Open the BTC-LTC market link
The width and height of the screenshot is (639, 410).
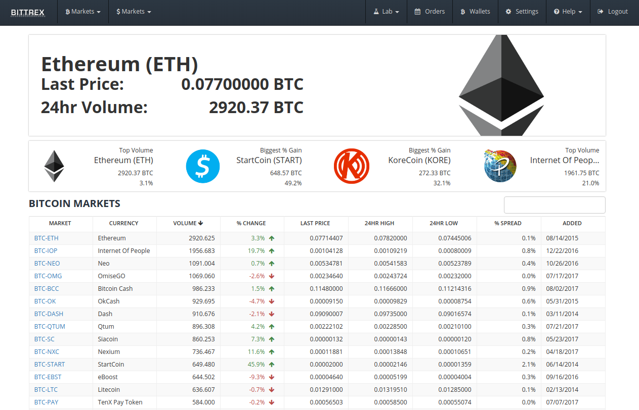click(x=46, y=390)
